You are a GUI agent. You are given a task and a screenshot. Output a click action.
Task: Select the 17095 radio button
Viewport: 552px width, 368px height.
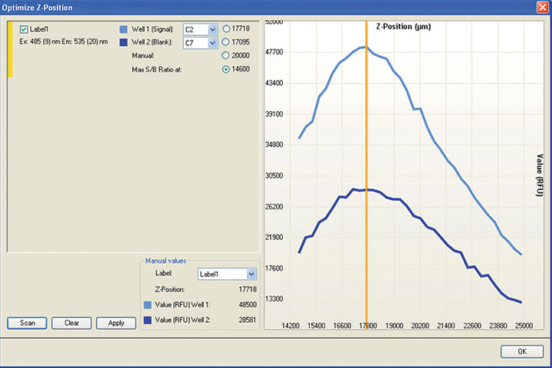pos(226,43)
